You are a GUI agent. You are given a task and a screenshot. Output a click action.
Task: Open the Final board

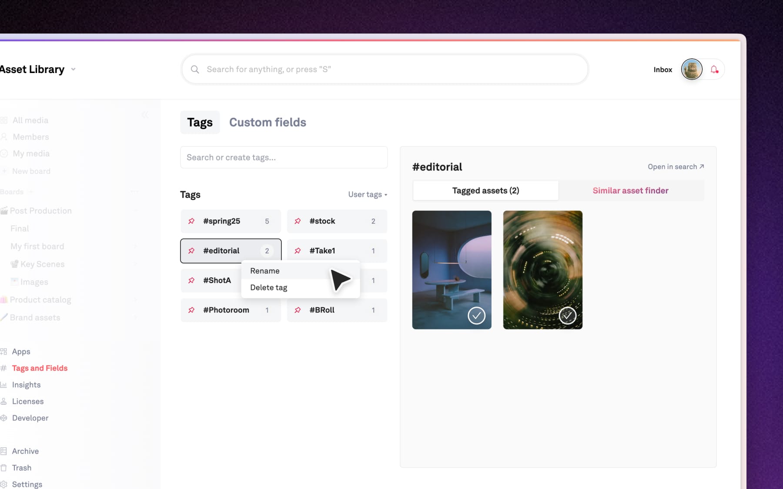pos(20,229)
